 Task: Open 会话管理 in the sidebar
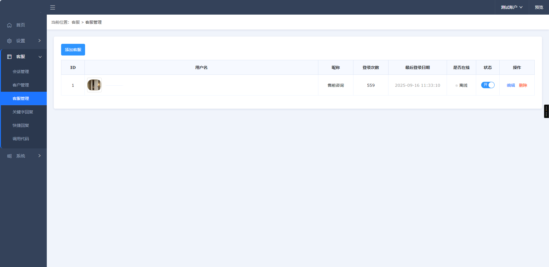coord(21,72)
